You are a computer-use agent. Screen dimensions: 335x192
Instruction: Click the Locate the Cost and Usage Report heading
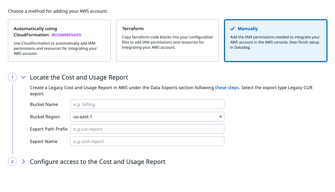[x=79, y=77]
